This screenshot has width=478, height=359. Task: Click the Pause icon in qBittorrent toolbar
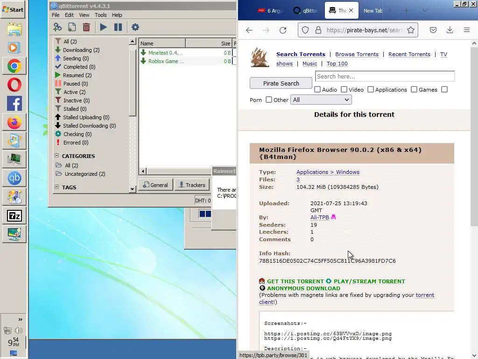coord(118,27)
